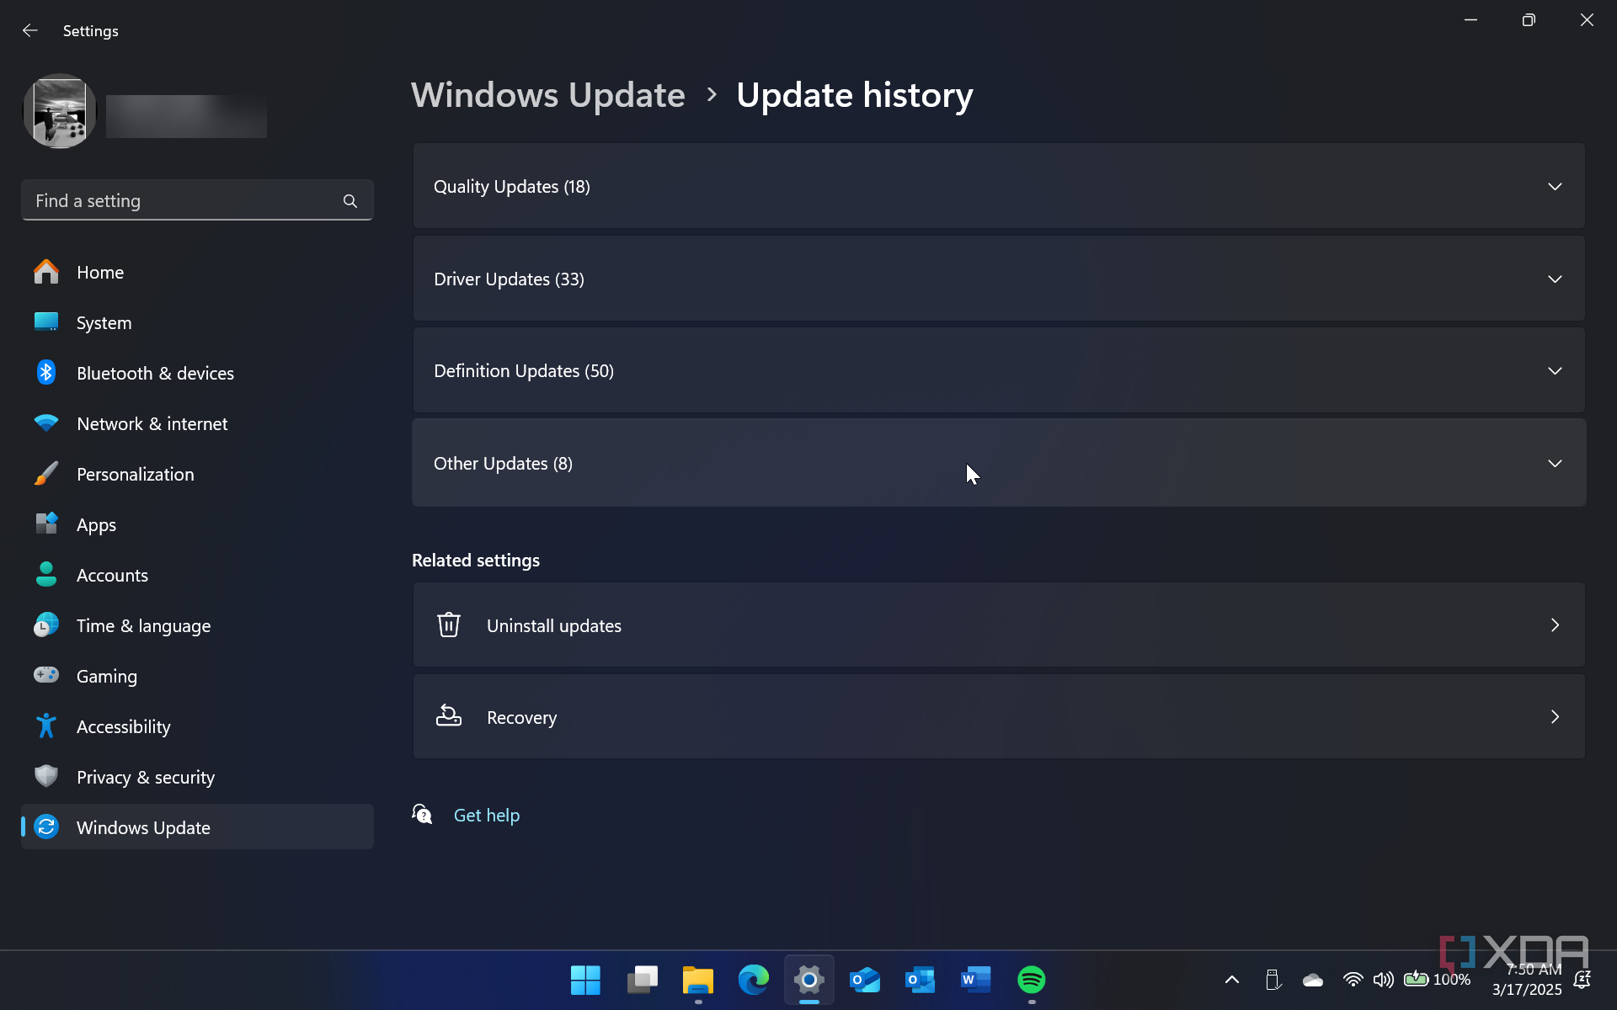Image resolution: width=1617 pixels, height=1010 pixels.
Task: Select Apps in the sidebar
Action: click(x=197, y=524)
